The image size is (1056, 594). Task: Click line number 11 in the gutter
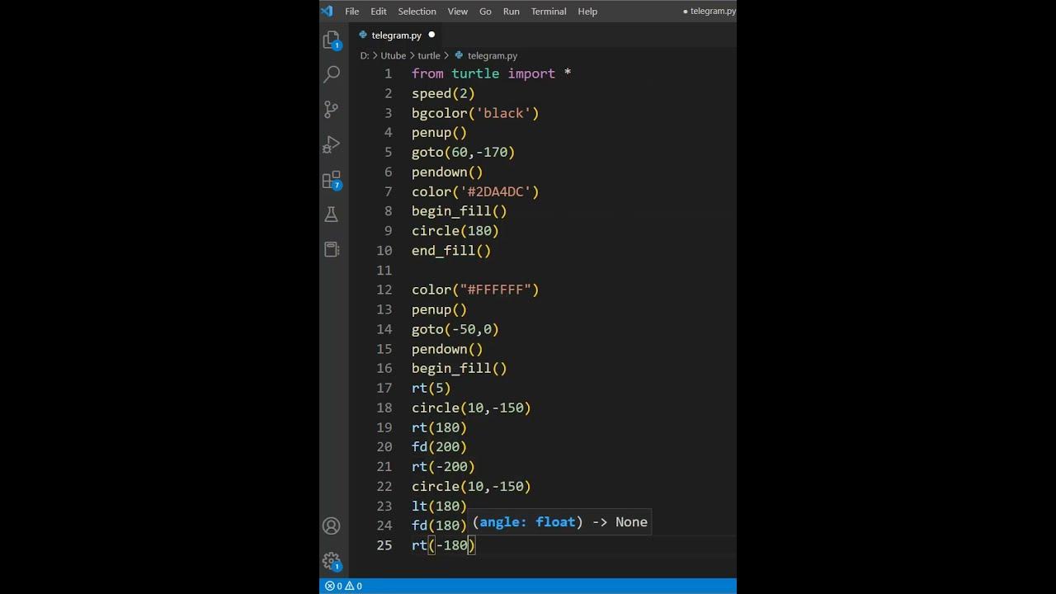click(x=384, y=271)
